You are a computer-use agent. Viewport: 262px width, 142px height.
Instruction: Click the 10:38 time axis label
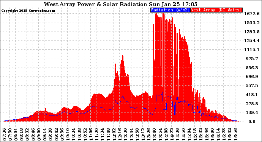coord(79,134)
